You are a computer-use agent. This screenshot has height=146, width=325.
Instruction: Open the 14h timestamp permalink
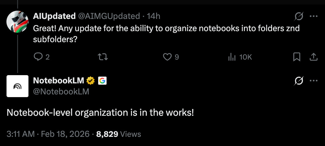154,16
